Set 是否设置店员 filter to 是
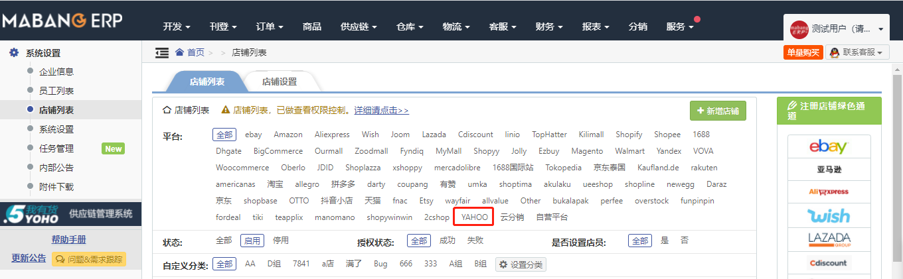Image resolution: width=903 pixels, height=279 pixels. 665,241
